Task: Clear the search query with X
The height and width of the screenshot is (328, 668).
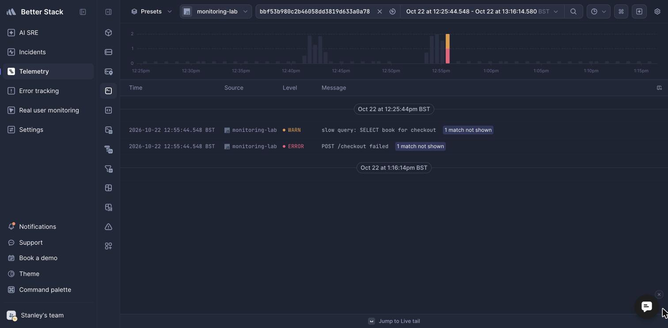Action: pyautogui.click(x=380, y=11)
